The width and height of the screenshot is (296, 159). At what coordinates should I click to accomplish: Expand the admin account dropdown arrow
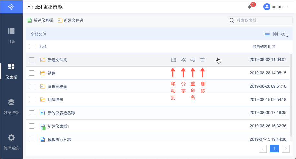(x=287, y=7)
